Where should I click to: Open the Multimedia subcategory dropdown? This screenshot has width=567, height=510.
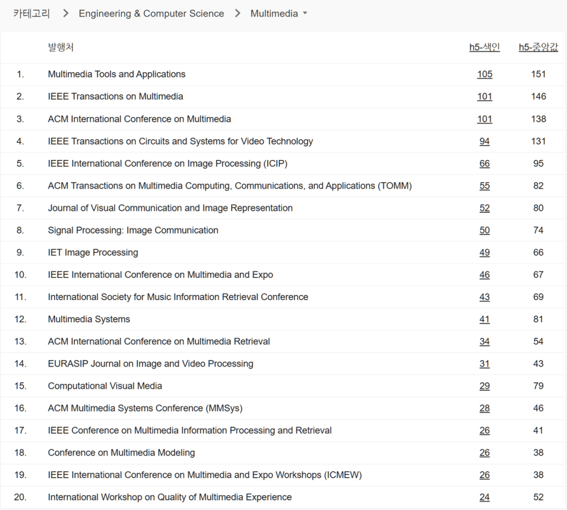[278, 14]
